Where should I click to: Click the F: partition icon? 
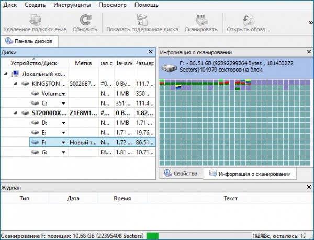35,142
